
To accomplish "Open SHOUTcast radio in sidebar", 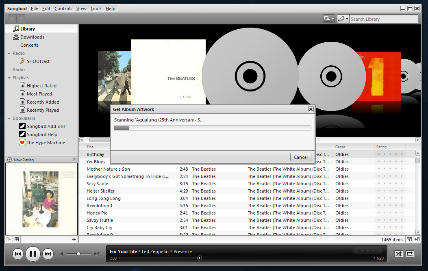I will 38,61.
